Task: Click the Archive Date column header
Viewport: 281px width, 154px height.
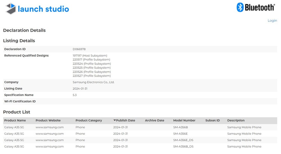Action: pos(154,120)
